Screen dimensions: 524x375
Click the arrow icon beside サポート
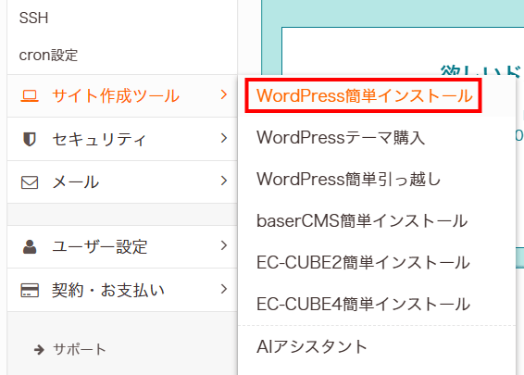click(39, 350)
